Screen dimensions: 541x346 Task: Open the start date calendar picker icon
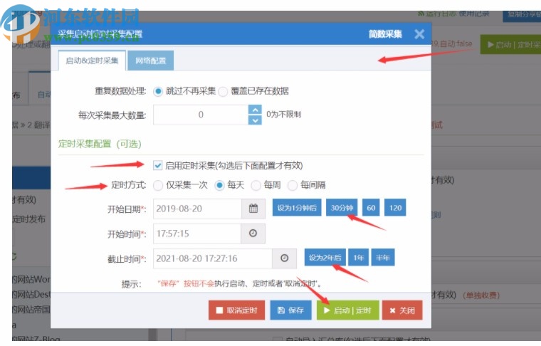coord(253,209)
